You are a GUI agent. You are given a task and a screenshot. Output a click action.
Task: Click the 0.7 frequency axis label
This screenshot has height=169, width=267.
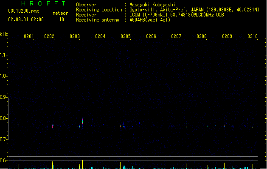tap(3, 139)
